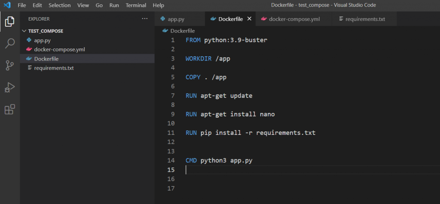Click line number 17 in the gutter
440x204 pixels.
click(x=171, y=188)
